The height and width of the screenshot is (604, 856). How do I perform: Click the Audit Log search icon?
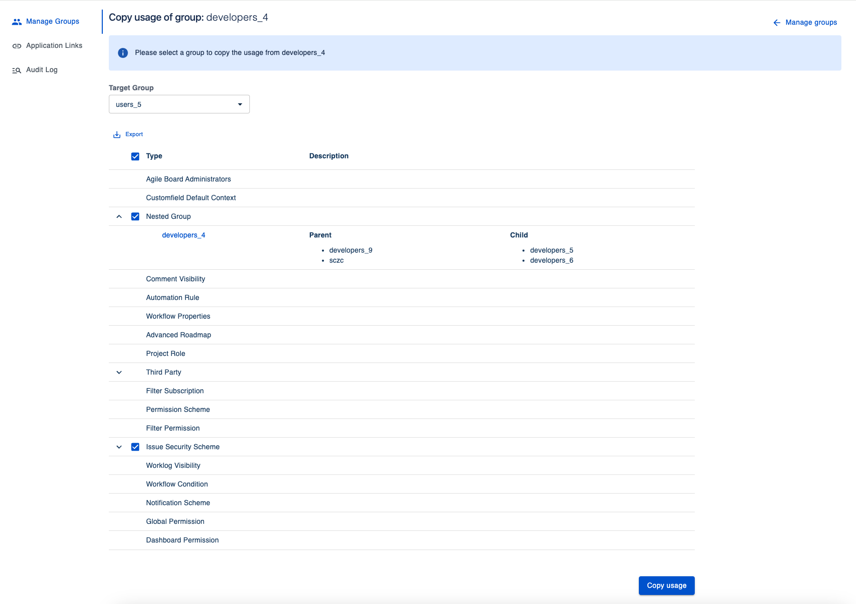pos(17,70)
